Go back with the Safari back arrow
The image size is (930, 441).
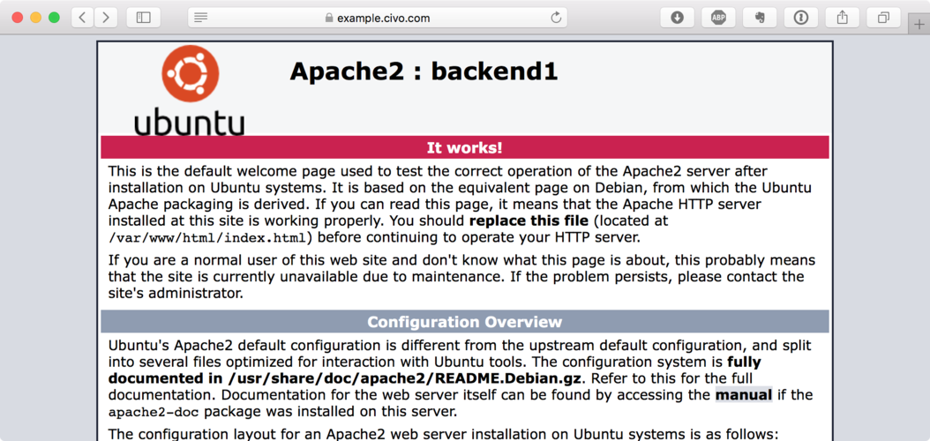[82, 18]
